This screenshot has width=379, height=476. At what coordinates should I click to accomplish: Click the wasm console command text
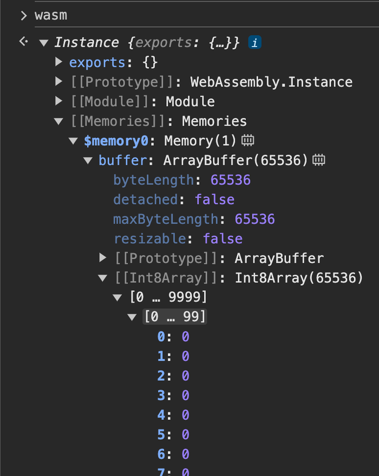51,16
